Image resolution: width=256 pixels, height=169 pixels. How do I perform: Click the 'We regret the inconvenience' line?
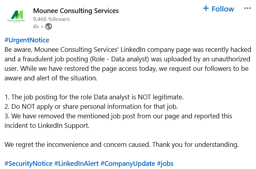tap(122, 144)
